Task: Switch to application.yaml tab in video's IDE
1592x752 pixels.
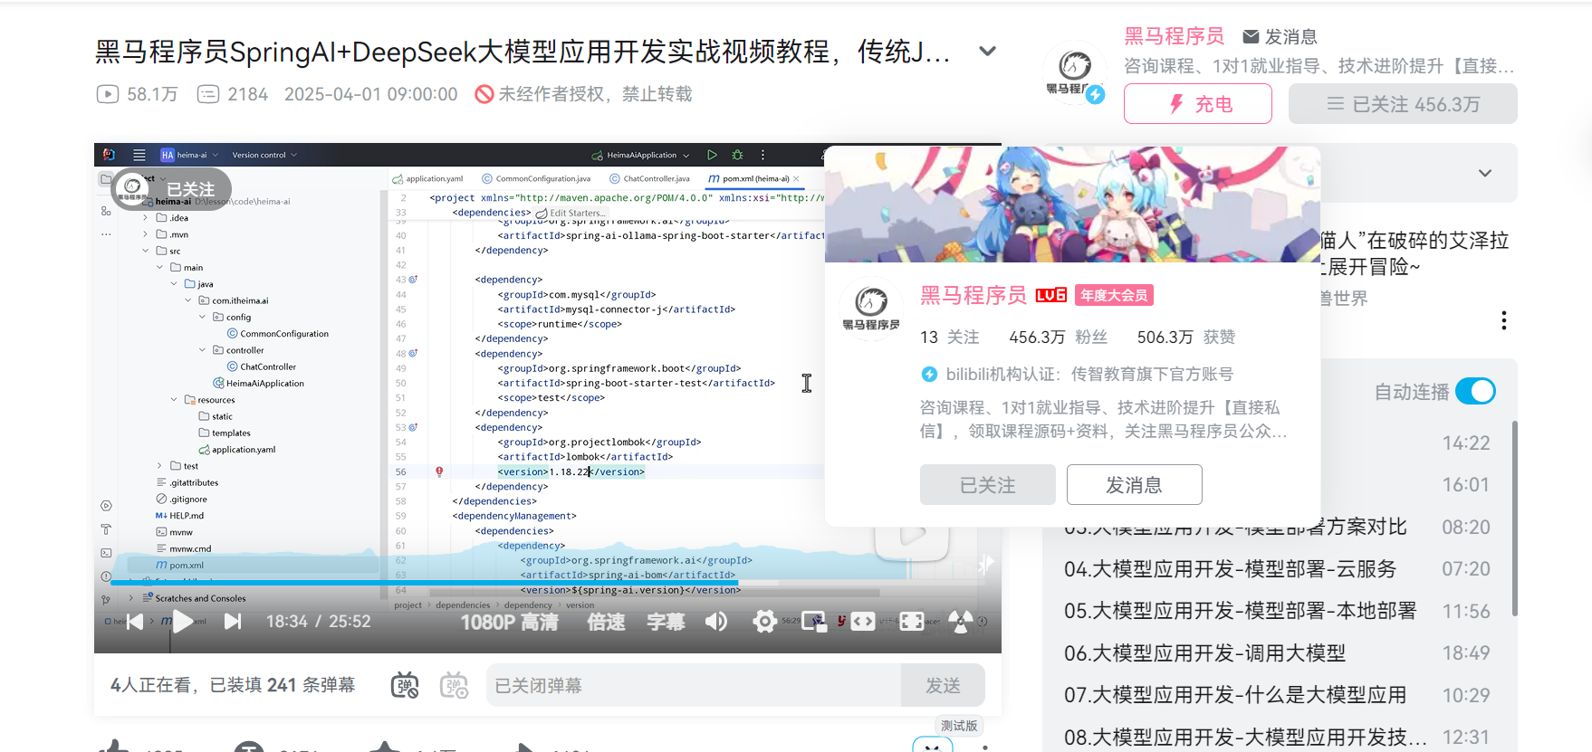Action: pos(428,178)
